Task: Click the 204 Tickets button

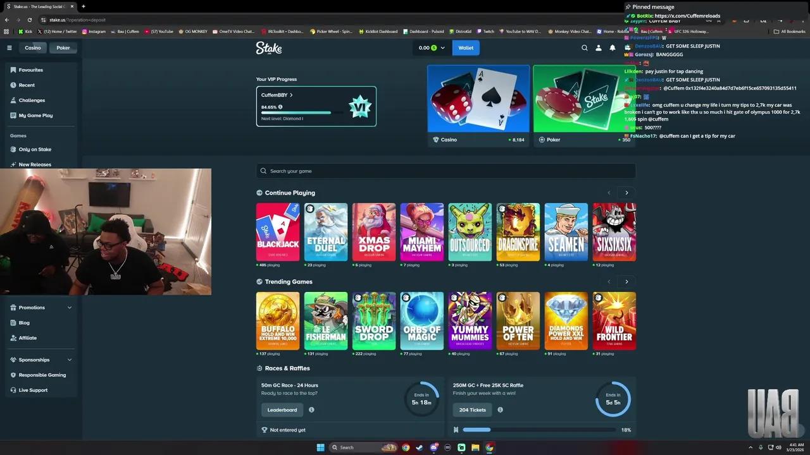Action: (472, 409)
